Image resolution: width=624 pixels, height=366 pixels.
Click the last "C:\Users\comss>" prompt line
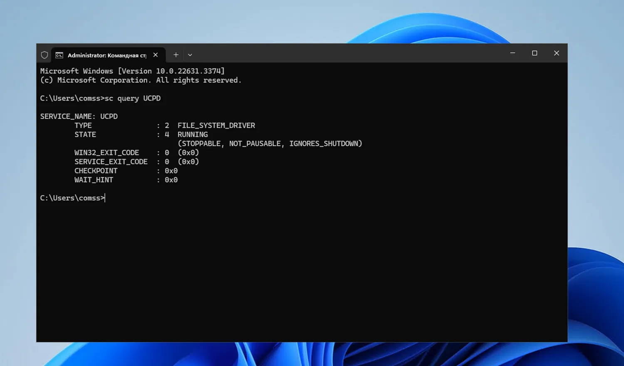pos(72,198)
